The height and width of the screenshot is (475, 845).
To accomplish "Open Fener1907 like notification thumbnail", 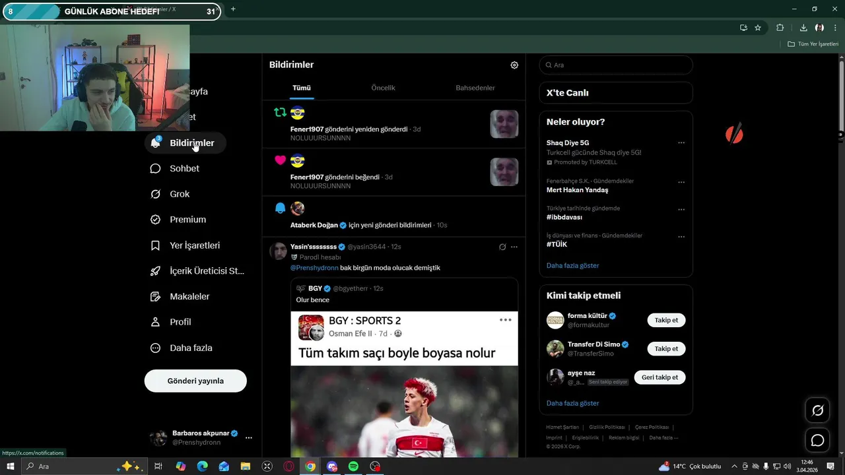I will click(x=504, y=172).
